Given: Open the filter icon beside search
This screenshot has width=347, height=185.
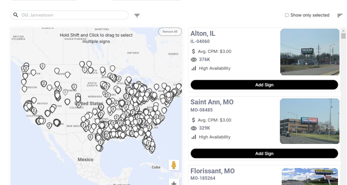Looking at the screenshot, I should pyautogui.click(x=137, y=15).
